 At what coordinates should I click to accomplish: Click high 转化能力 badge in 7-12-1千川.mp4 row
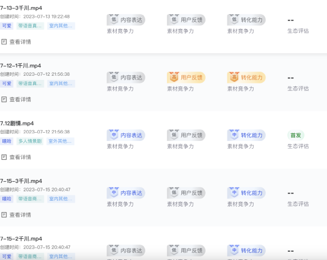click(246, 78)
